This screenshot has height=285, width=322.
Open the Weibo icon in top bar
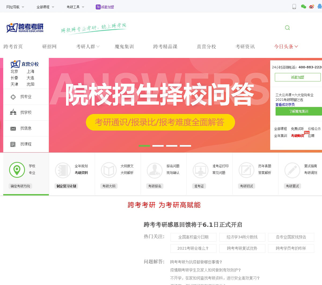pos(312,7)
